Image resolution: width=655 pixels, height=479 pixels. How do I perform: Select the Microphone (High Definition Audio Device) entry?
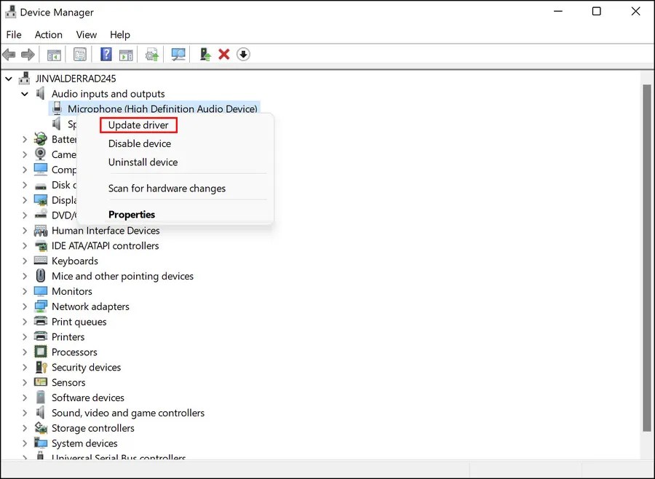162,108
